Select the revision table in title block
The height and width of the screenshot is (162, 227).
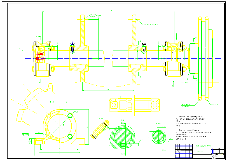pos(184,151)
